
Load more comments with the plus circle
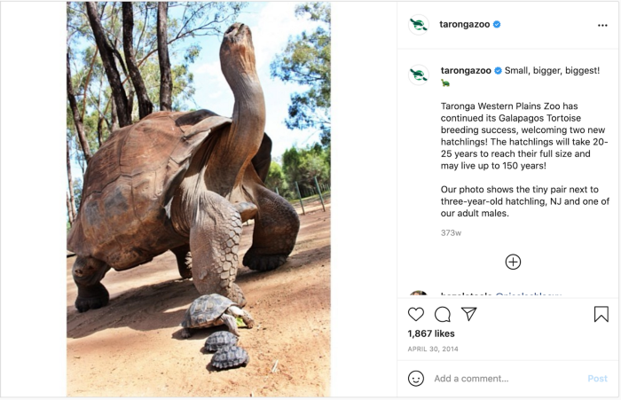click(513, 262)
